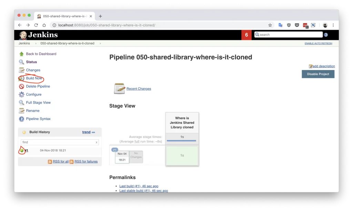
Task: Click the No Changes box in Stage View
Action: 136,157
